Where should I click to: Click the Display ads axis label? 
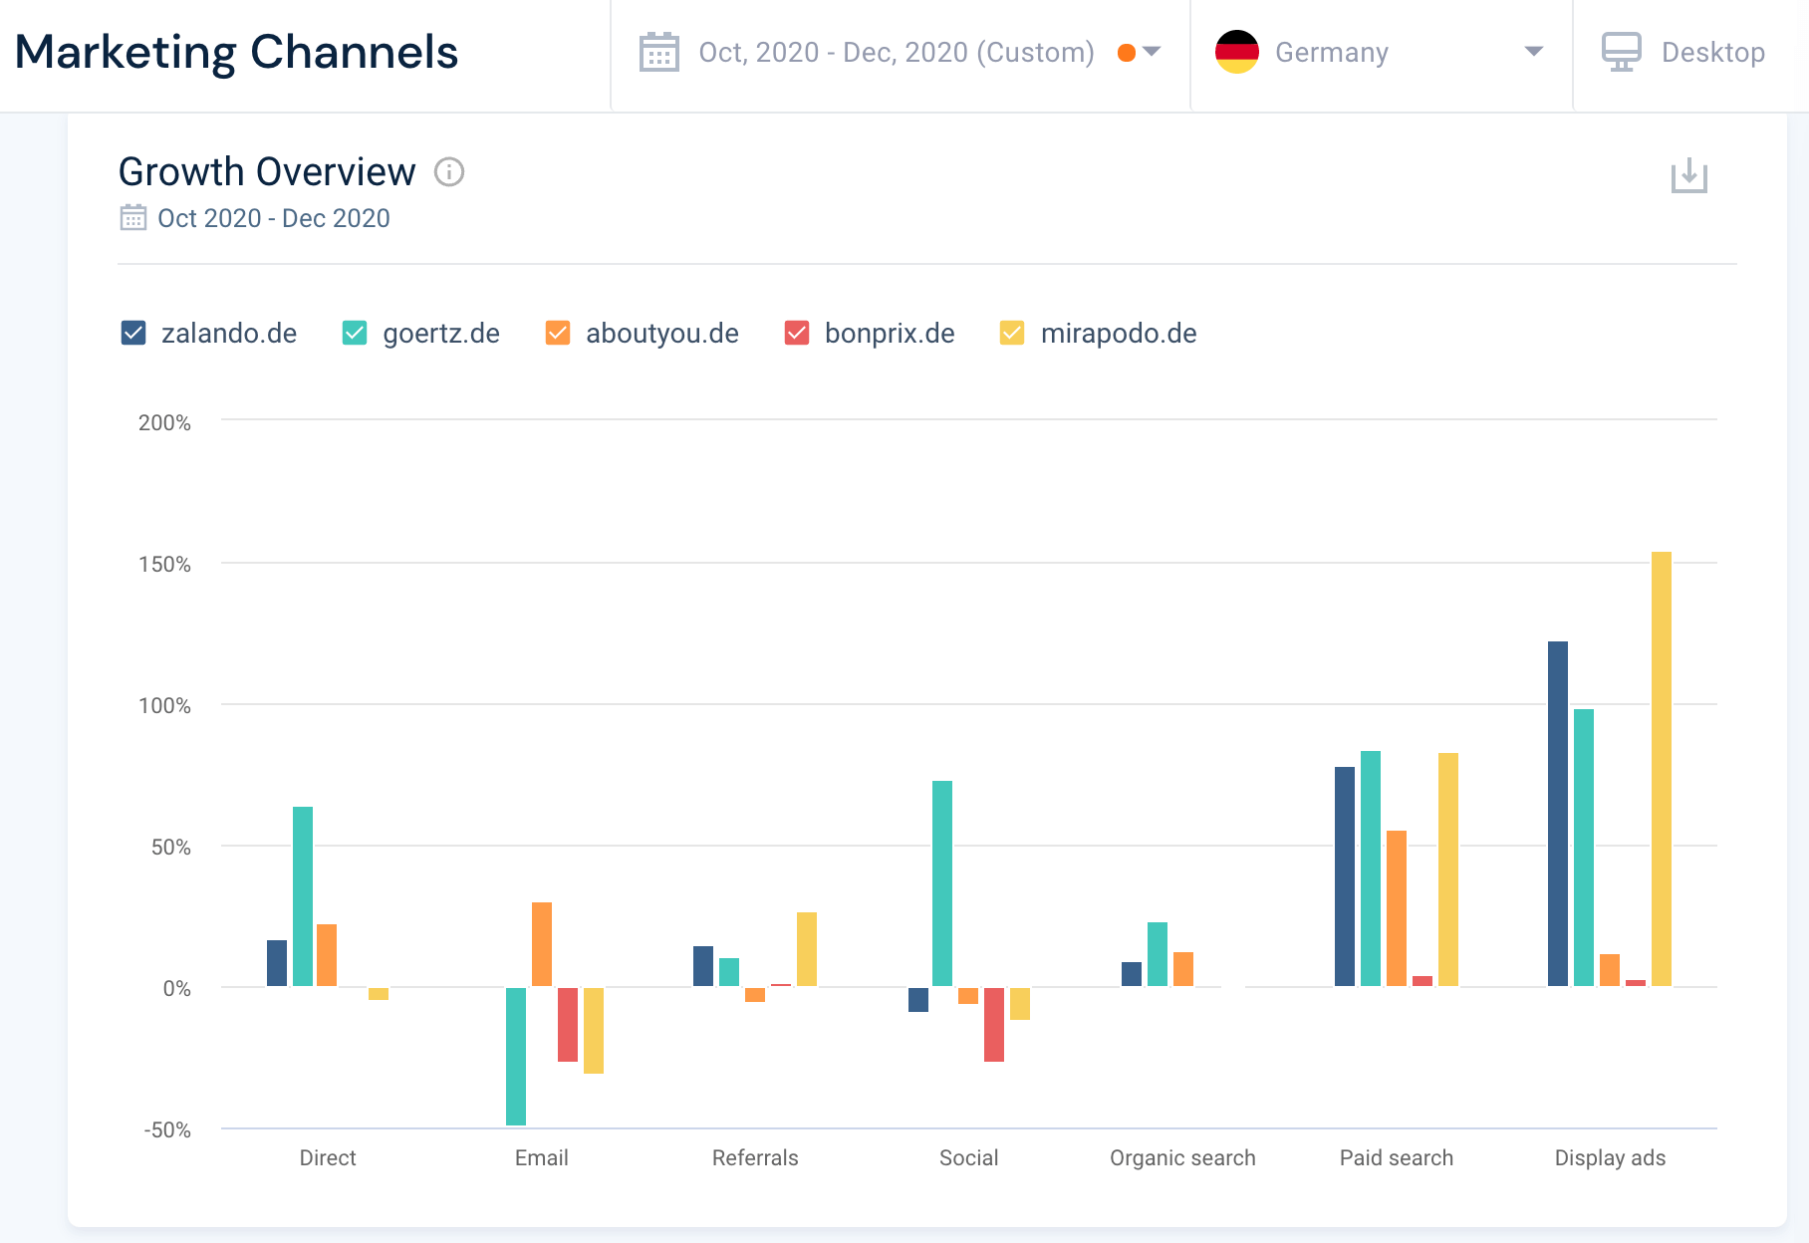pos(1610,1157)
